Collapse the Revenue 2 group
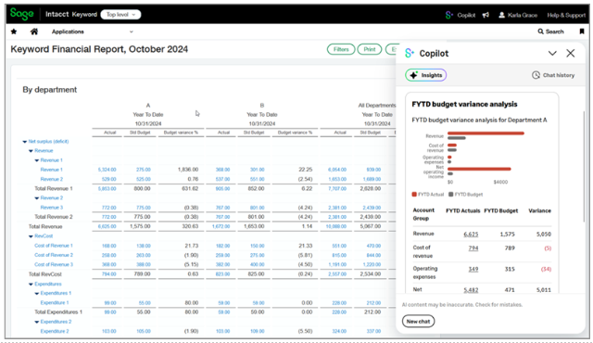The height and width of the screenshot is (343, 593). tap(37, 198)
